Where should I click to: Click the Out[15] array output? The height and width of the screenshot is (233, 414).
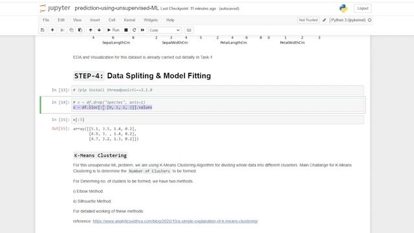click(x=106, y=134)
